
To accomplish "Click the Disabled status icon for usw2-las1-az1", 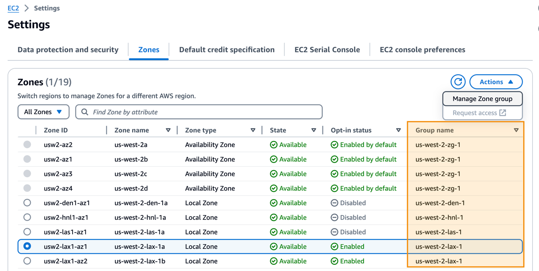I will coord(334,232).
